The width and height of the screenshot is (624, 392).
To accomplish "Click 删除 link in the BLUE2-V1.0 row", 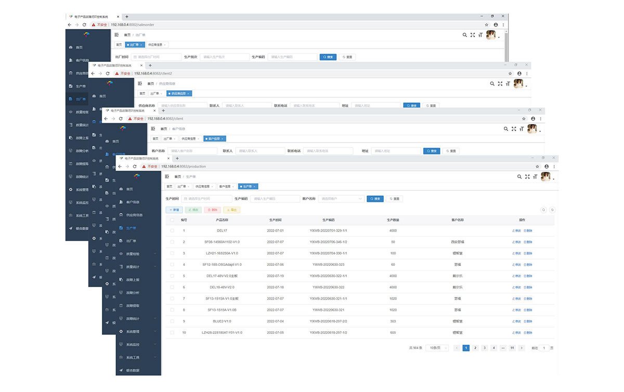I will 528,321.
